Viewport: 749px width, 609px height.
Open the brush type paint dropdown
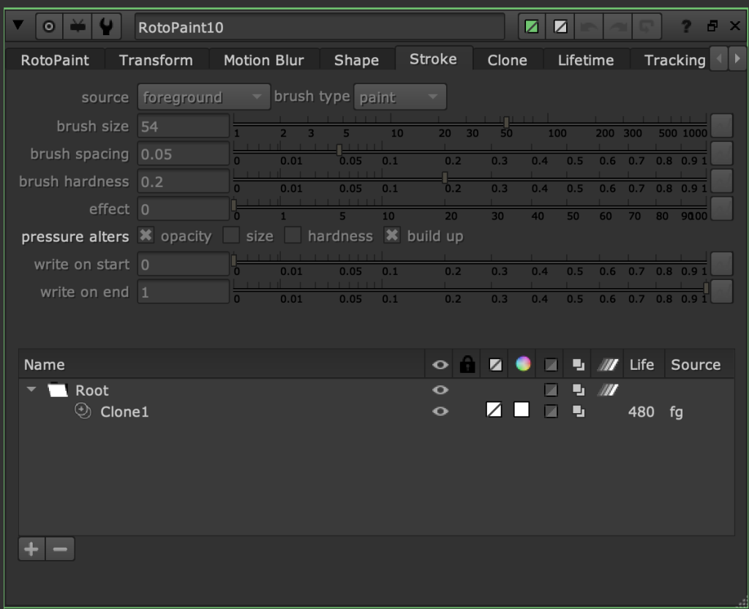coord(400,97)
